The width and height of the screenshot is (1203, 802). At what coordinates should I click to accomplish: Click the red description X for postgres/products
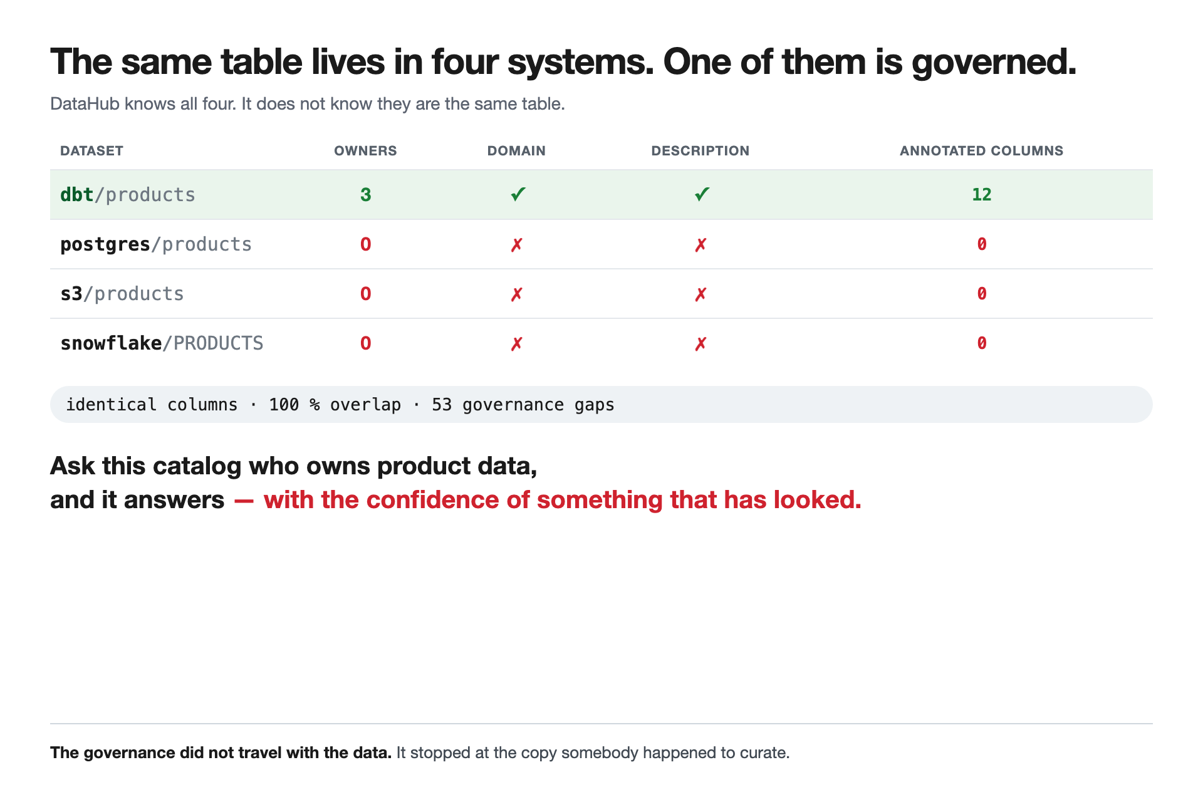(x=700, y=244)
